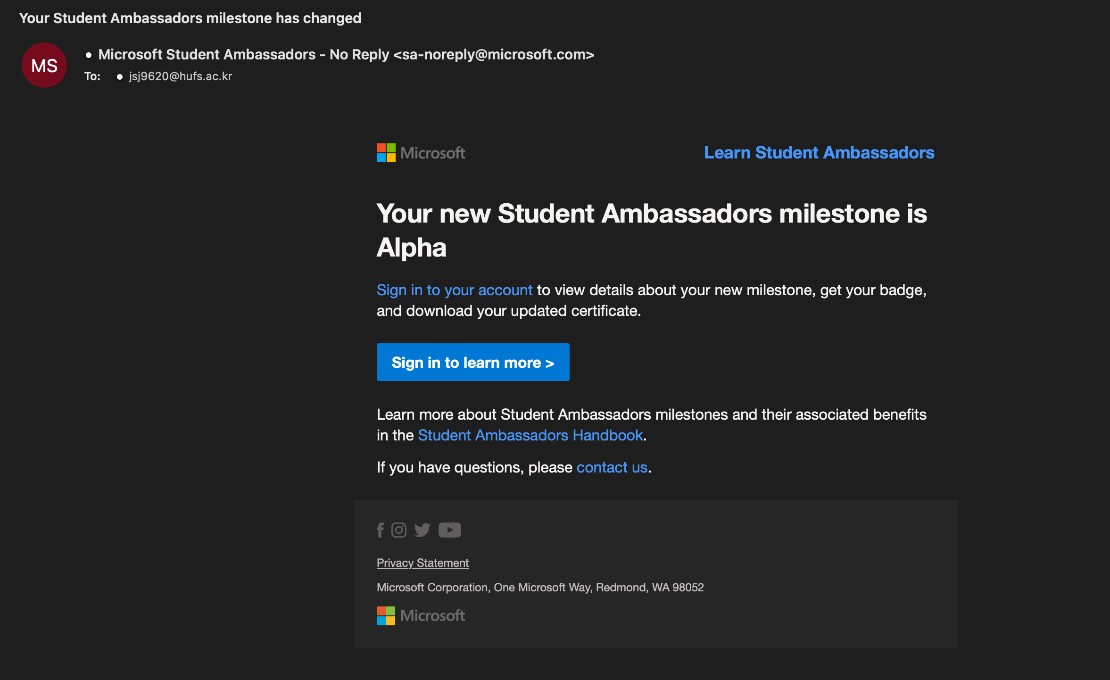Image resolution: width=1110 pixels, height=680 pixels.
Task: Click the Microsoft Corporation address text
Action: coord(540,588)
